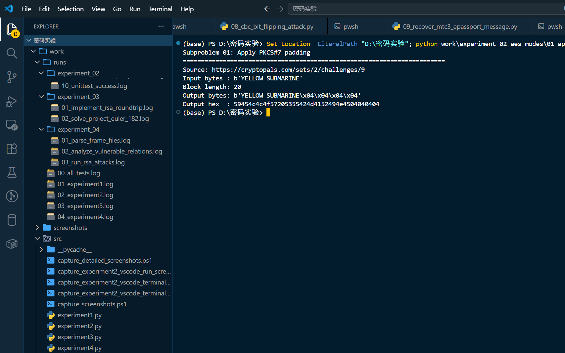Open the Source Control view

12,77
